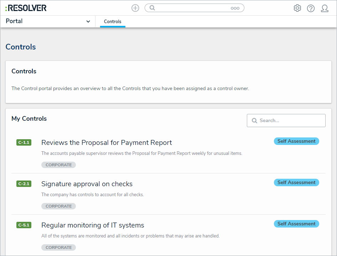Viewport: 337px width, 256px height.
Task: Click Self Assessment tag on C-5.1
Action: pos(296,224)
